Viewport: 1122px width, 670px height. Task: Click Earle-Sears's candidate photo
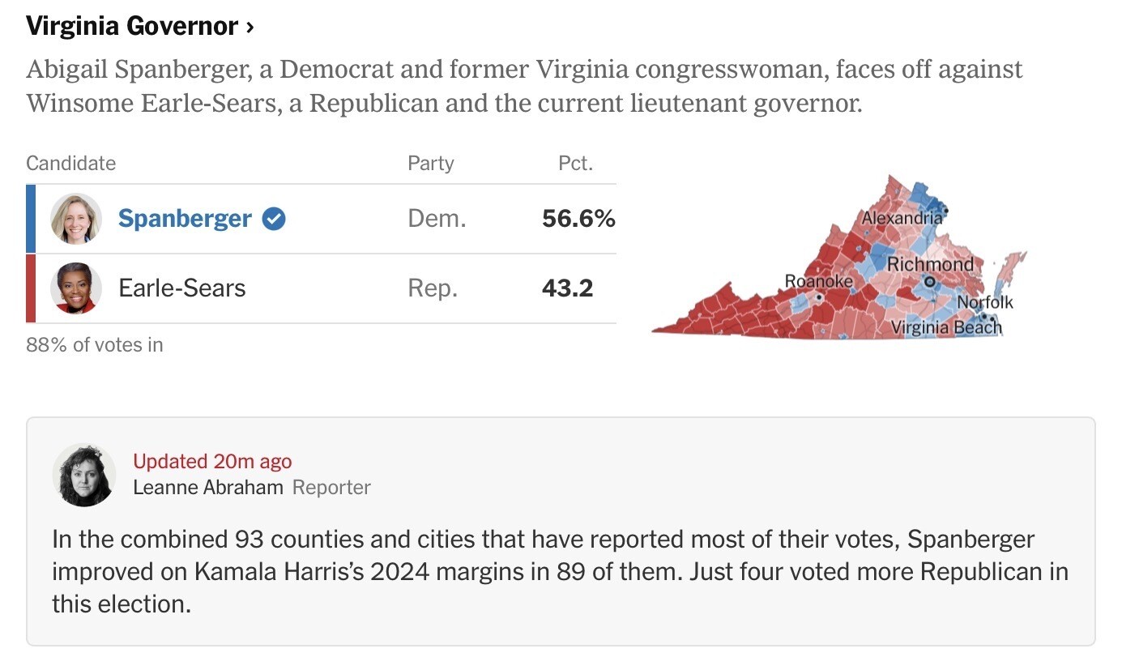click(76, 288)
